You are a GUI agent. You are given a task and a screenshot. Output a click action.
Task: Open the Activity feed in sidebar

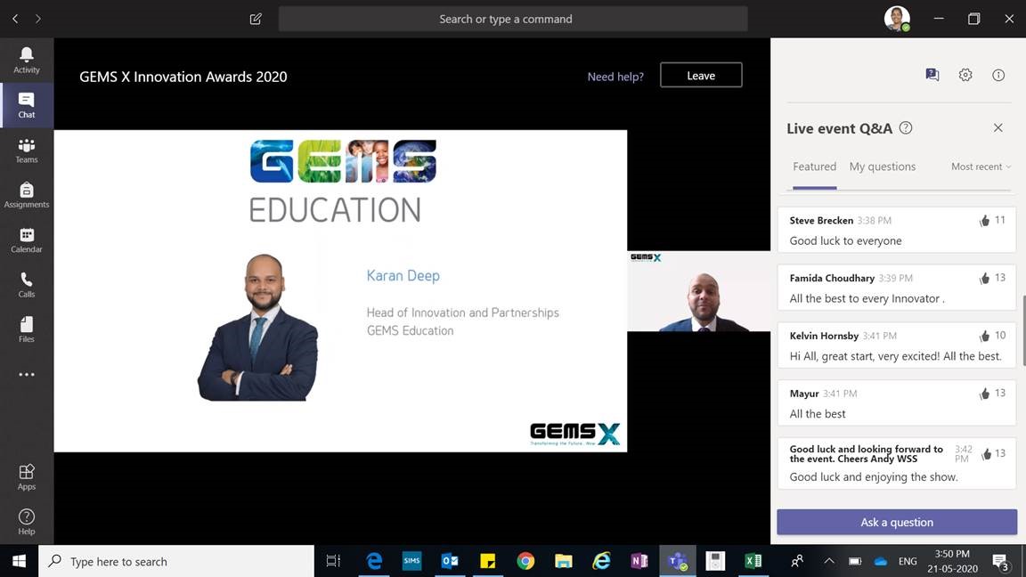pyautogui.click(x=26, y=61)
